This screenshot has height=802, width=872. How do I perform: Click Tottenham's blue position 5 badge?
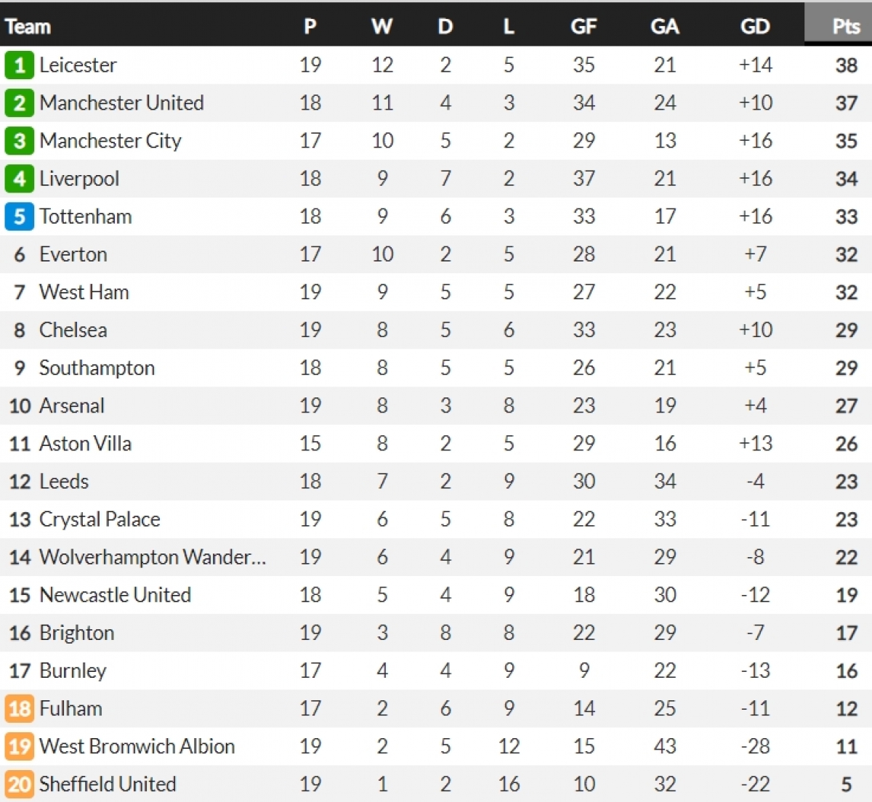[x=20, y=216]
